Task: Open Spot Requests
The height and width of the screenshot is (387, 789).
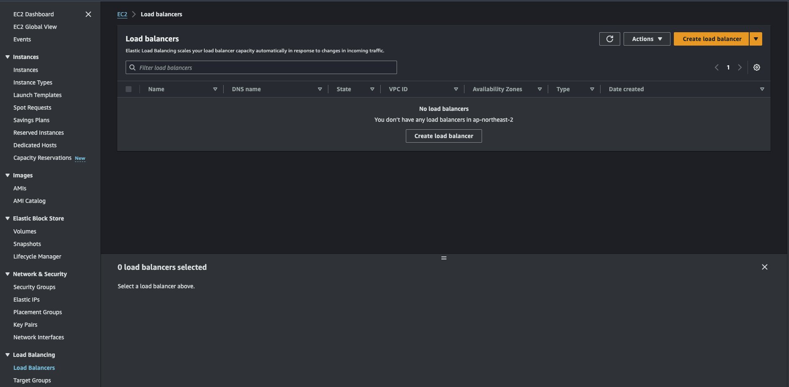Action: [32, 108]
